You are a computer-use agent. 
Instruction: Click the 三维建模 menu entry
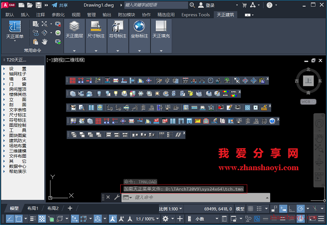18,151
